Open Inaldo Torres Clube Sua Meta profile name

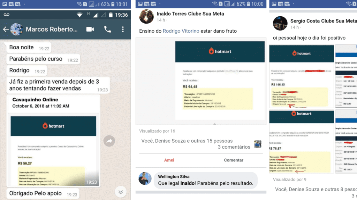(x=190, y=14)
